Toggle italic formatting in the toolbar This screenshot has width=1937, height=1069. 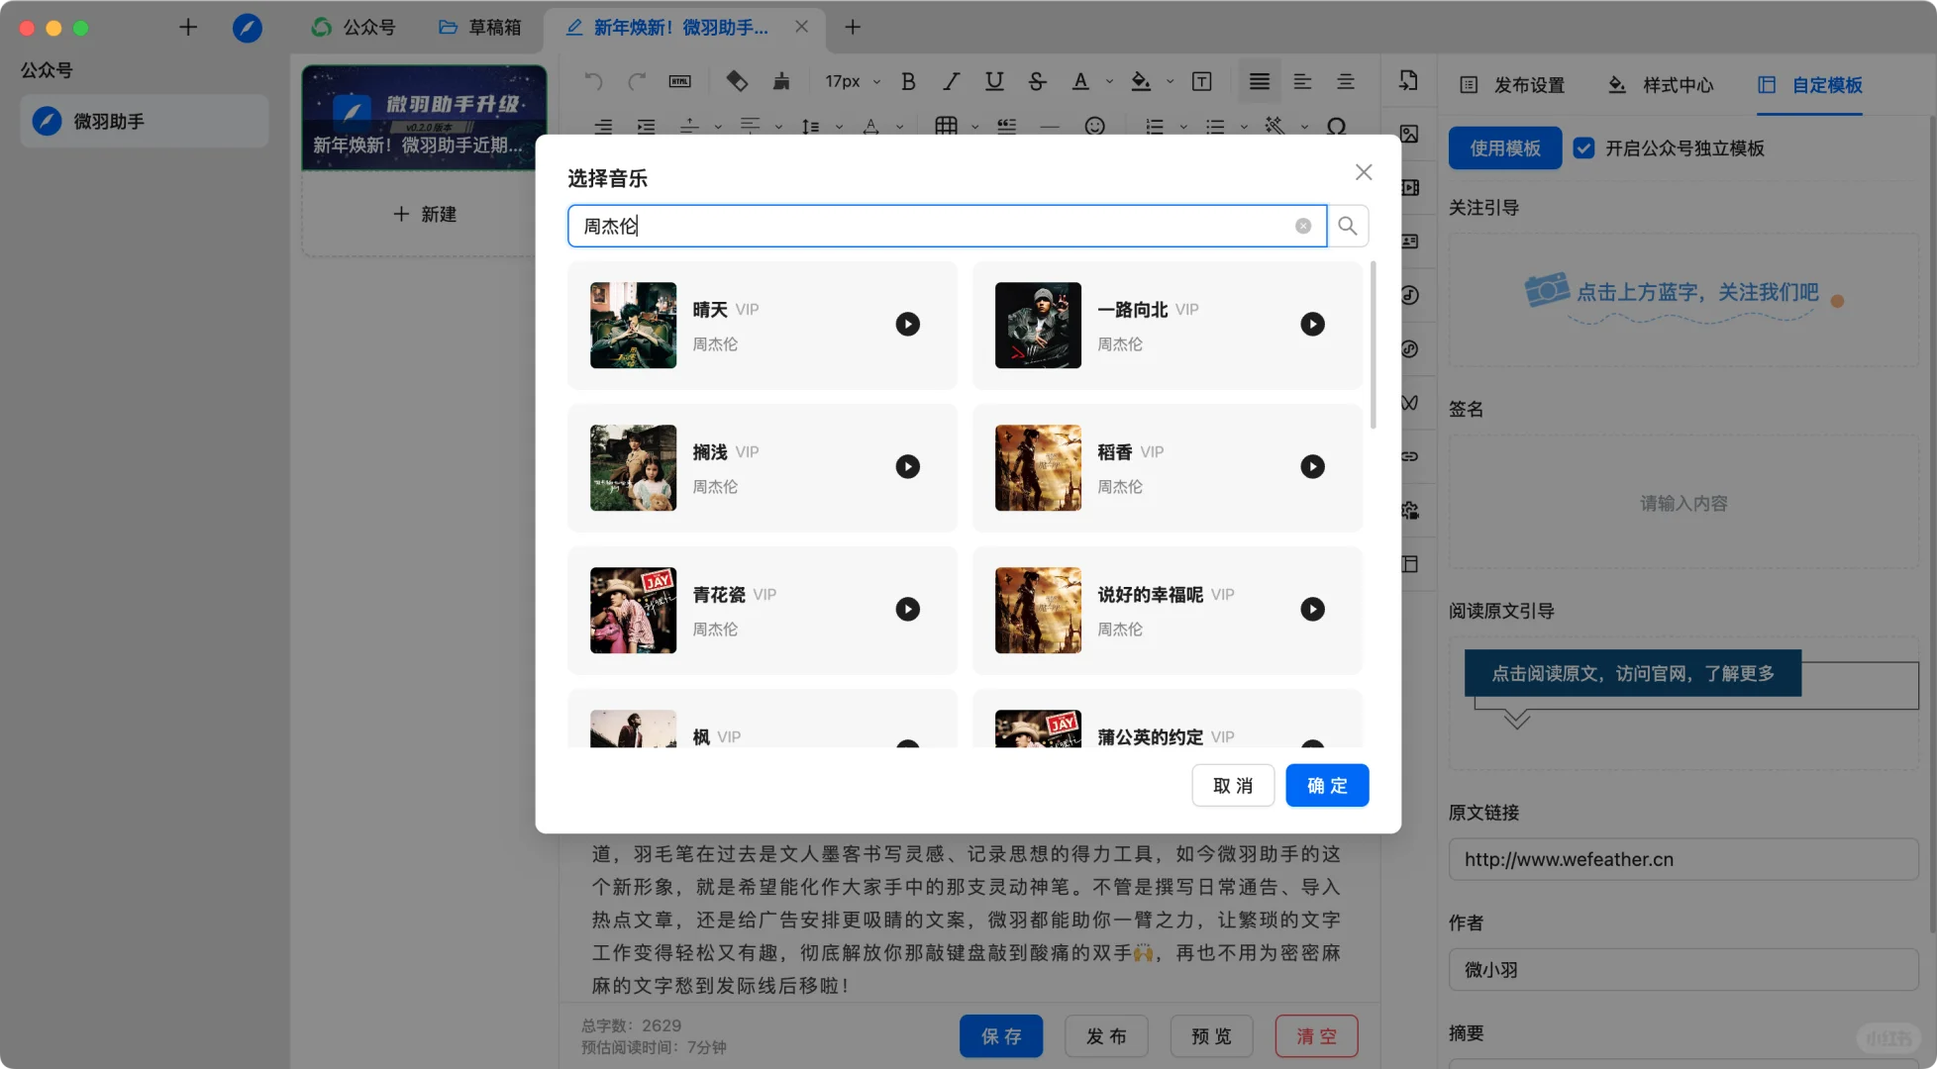point(951,82)
